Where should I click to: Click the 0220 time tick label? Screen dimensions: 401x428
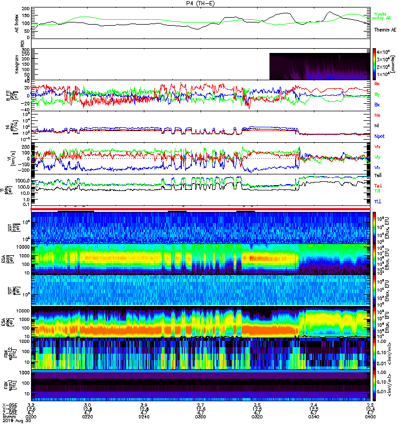87,417
